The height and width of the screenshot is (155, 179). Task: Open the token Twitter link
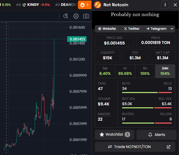tap(132, 29)
